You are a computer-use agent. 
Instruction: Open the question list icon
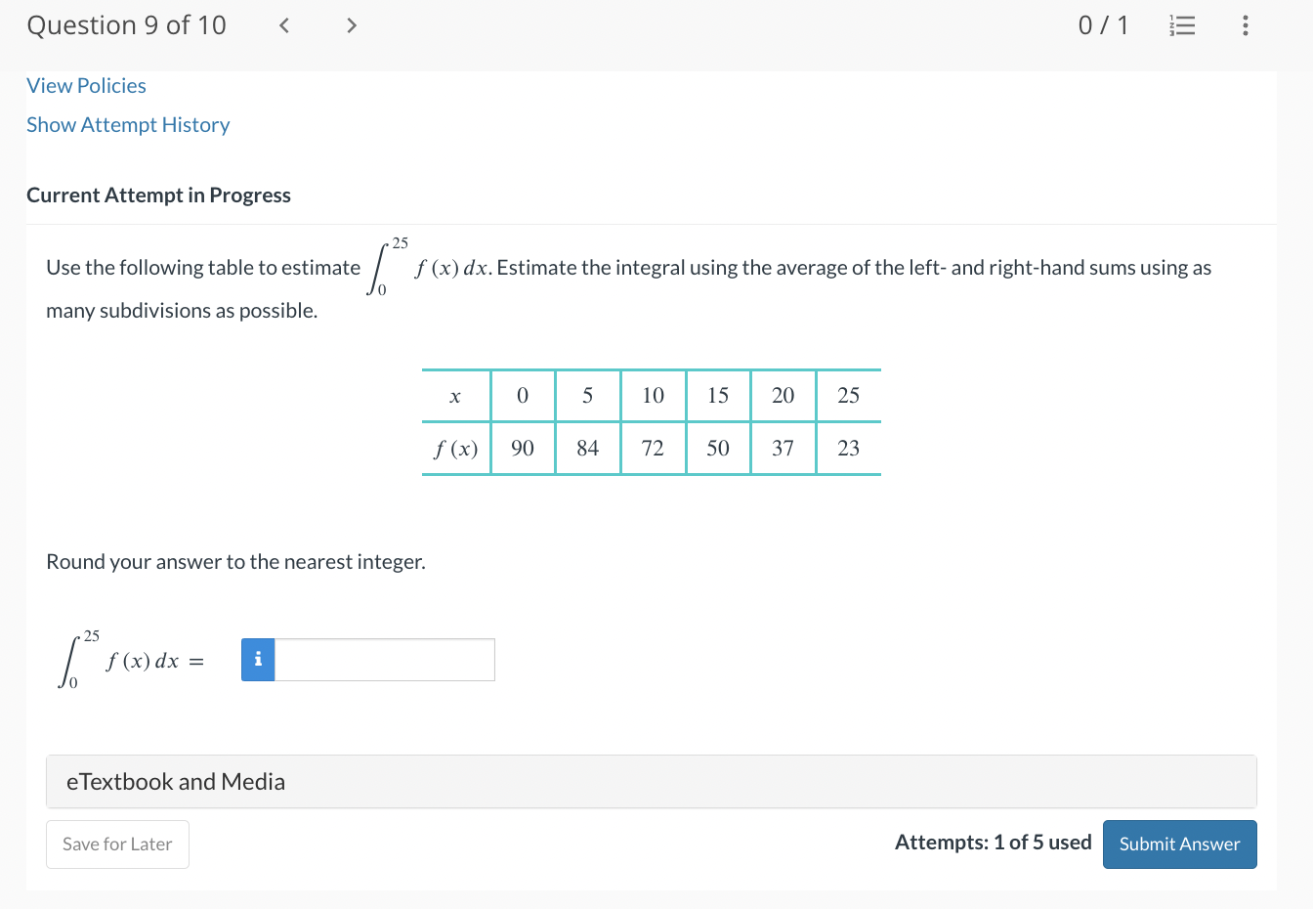point(1182,25)
